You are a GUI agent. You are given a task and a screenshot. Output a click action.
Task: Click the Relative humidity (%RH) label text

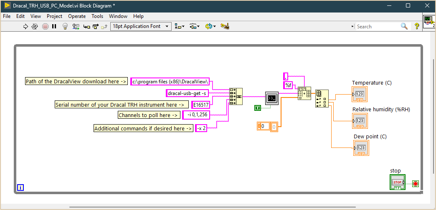381,109
